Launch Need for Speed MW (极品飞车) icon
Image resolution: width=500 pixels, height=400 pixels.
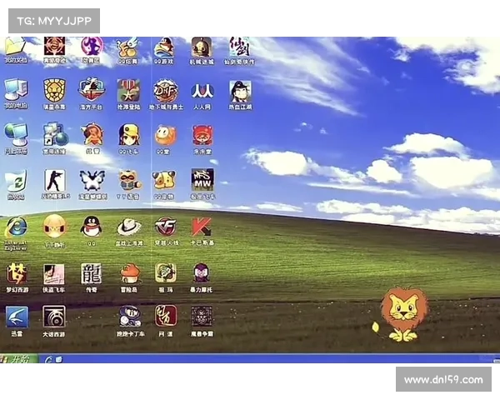202,180
